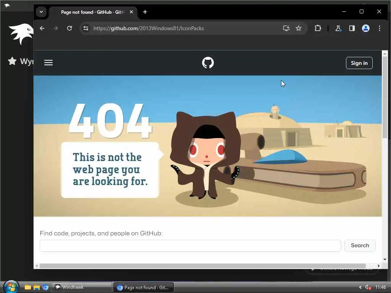Open Chrome Labs flask icon
The height and width of the screenshot is (293, 391).
tap(338, 28)
